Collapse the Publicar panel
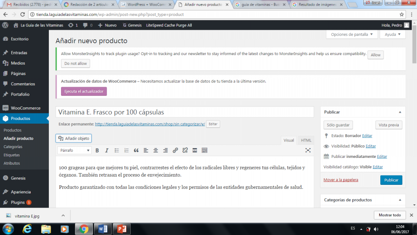The height and width of the screenshot is (235, 417). [x=400, y=112]
